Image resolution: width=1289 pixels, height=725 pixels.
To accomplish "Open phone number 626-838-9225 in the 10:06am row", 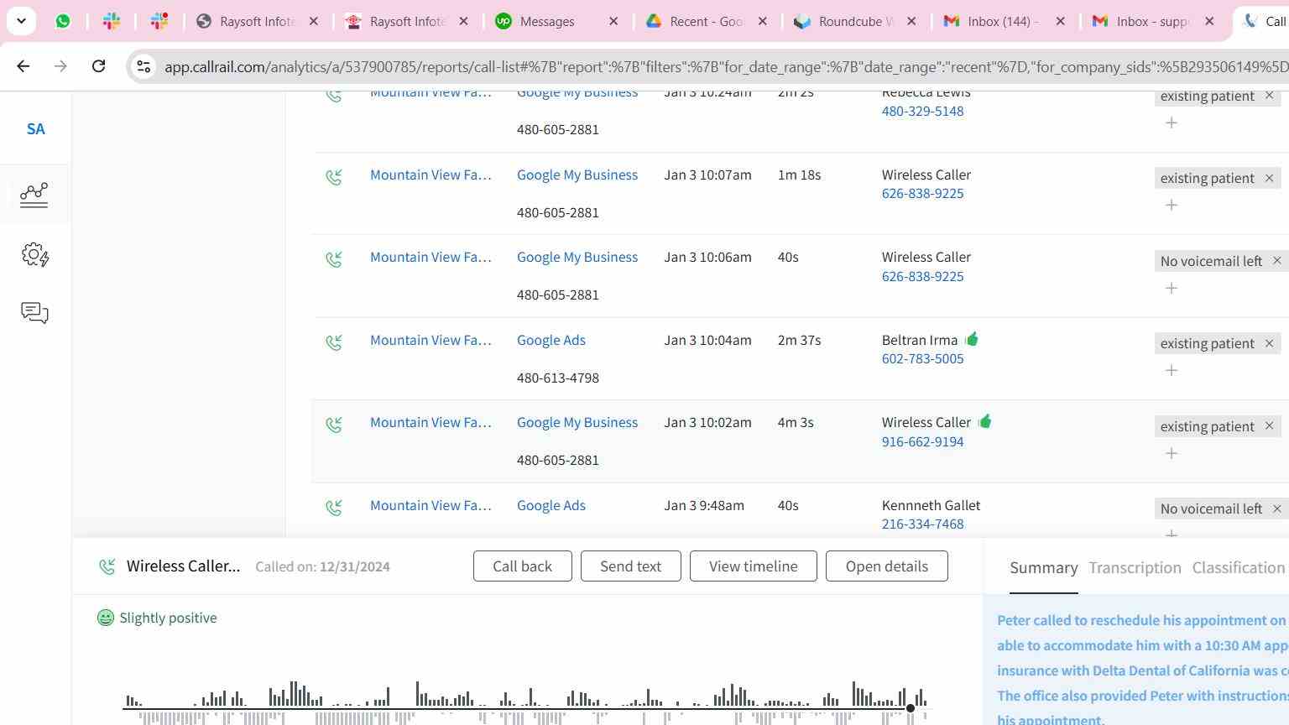I will pos(922,276).
